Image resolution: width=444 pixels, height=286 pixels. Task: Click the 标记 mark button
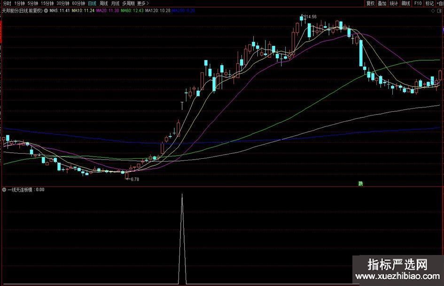429,3
